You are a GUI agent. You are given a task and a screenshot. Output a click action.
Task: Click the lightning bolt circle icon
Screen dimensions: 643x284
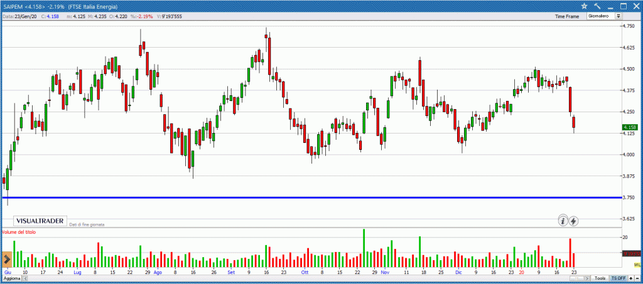pyautogui.click(x=574, y=221)
